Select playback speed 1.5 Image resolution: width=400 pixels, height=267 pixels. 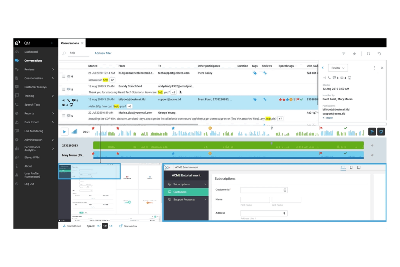click(111, 226)
